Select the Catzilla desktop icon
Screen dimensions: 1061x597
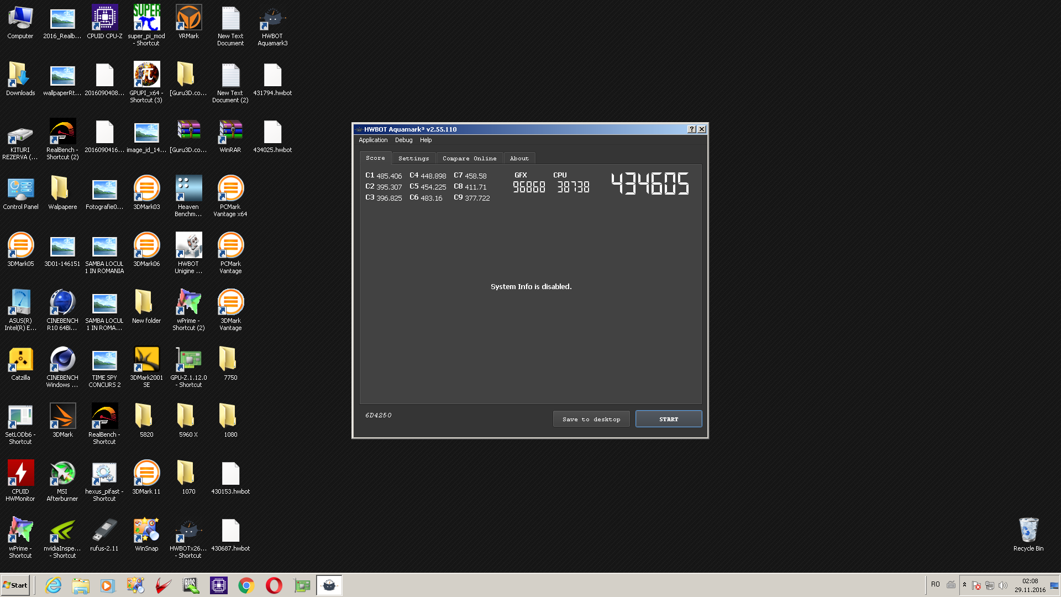pyautogui.click(x=20, y=364)
